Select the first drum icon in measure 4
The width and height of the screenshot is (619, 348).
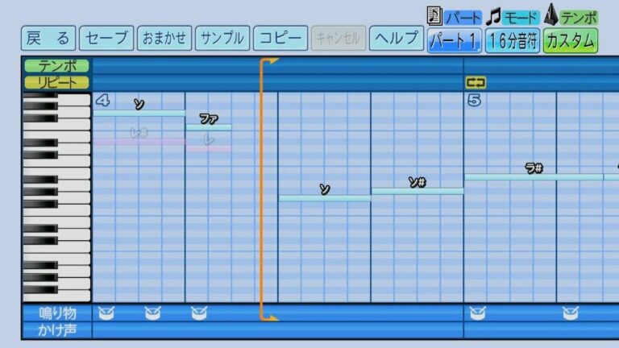pos(105,313)
